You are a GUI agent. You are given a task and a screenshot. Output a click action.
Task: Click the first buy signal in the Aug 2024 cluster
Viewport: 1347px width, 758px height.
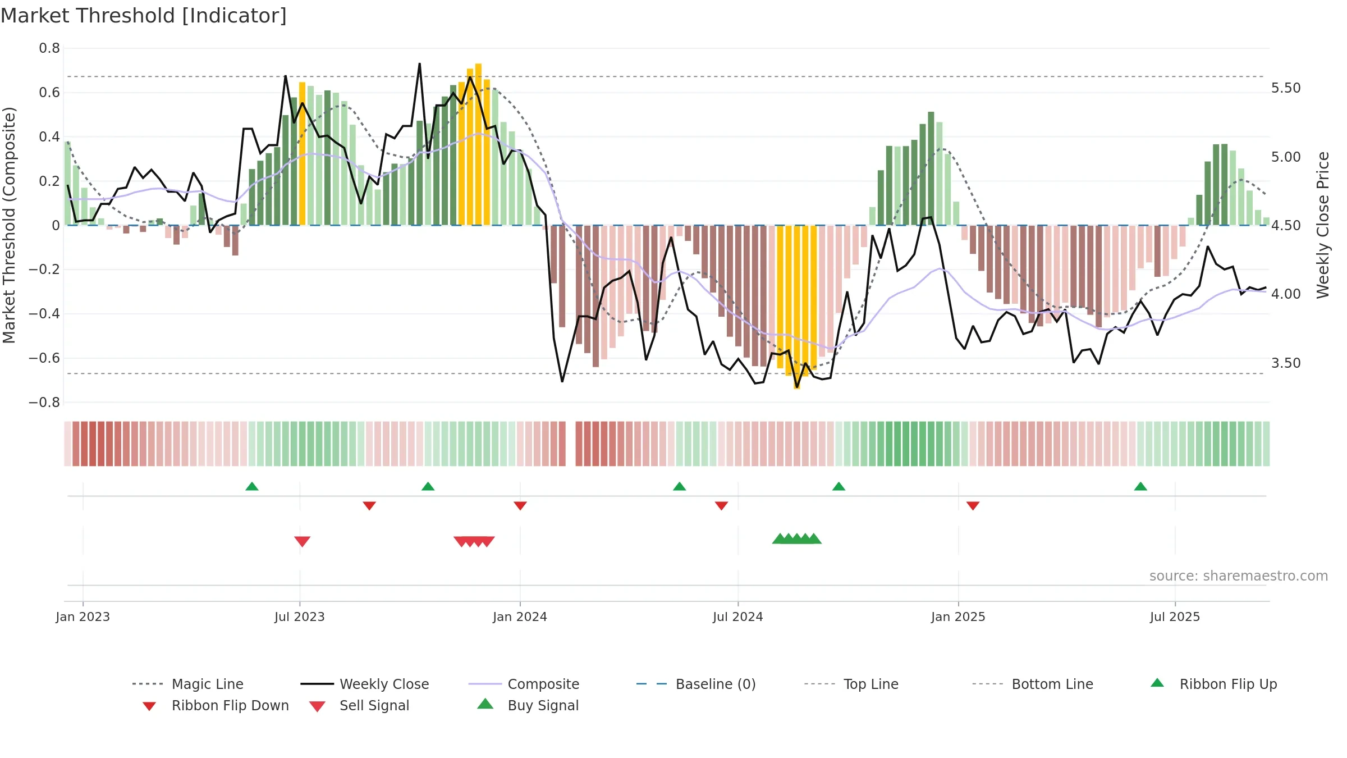[780, 539]
